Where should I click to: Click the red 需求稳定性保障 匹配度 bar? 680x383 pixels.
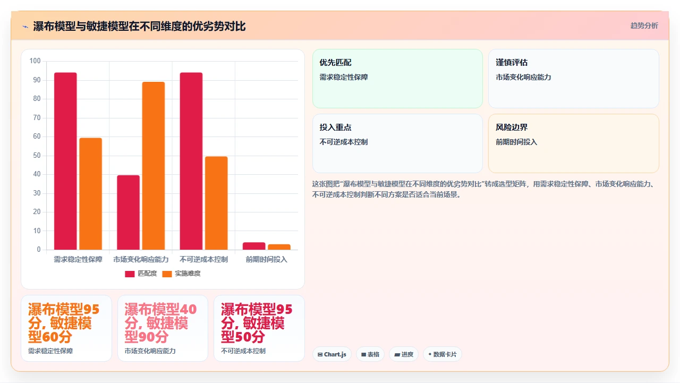pos(65,161)
